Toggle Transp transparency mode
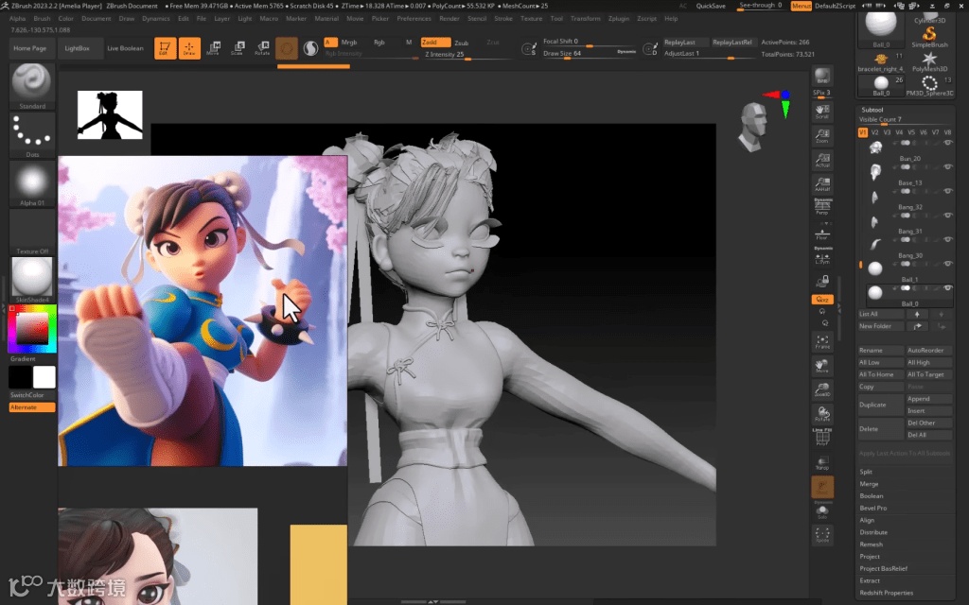The image size is (969, 605). pos(822,463)
